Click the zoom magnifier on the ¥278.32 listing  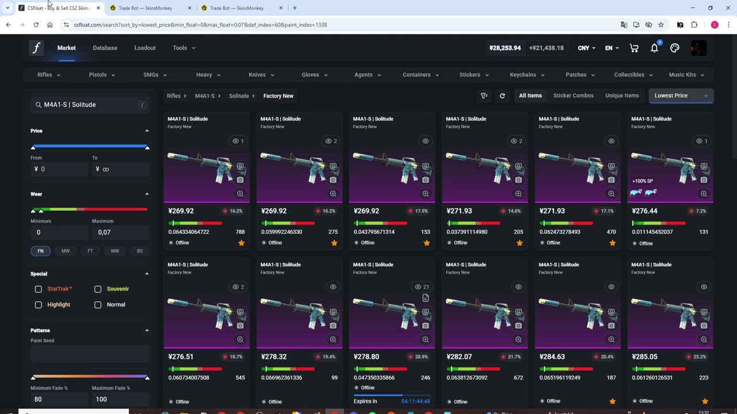point(333,340)
